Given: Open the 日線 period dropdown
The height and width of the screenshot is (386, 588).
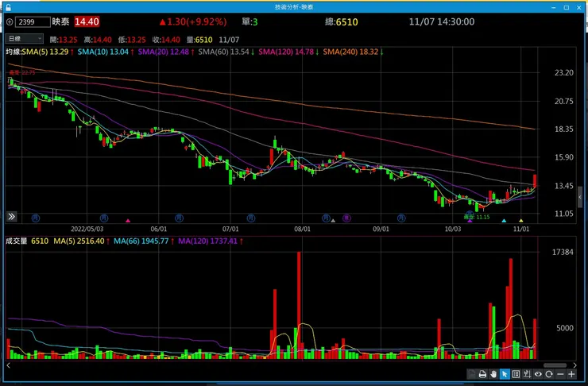Looking at the screenshot, I should 25,39.
